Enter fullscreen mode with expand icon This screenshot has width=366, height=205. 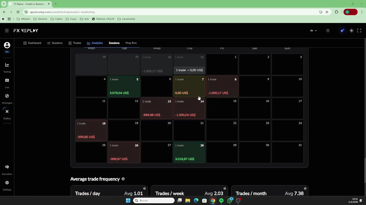(359, 30)
